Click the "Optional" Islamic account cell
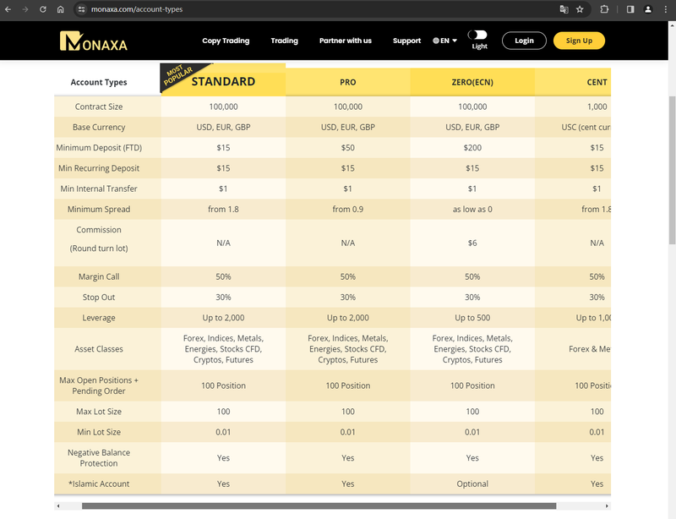676x519 pixels. coord(472,483)
